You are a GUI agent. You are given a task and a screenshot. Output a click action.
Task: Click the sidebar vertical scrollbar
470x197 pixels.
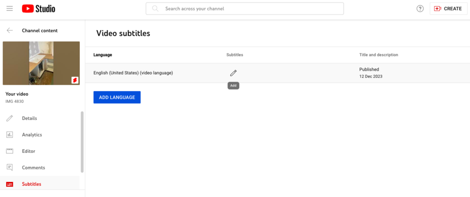pos(82,142)
